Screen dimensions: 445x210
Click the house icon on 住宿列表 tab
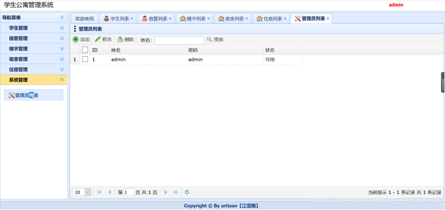[x=259, y=18]
